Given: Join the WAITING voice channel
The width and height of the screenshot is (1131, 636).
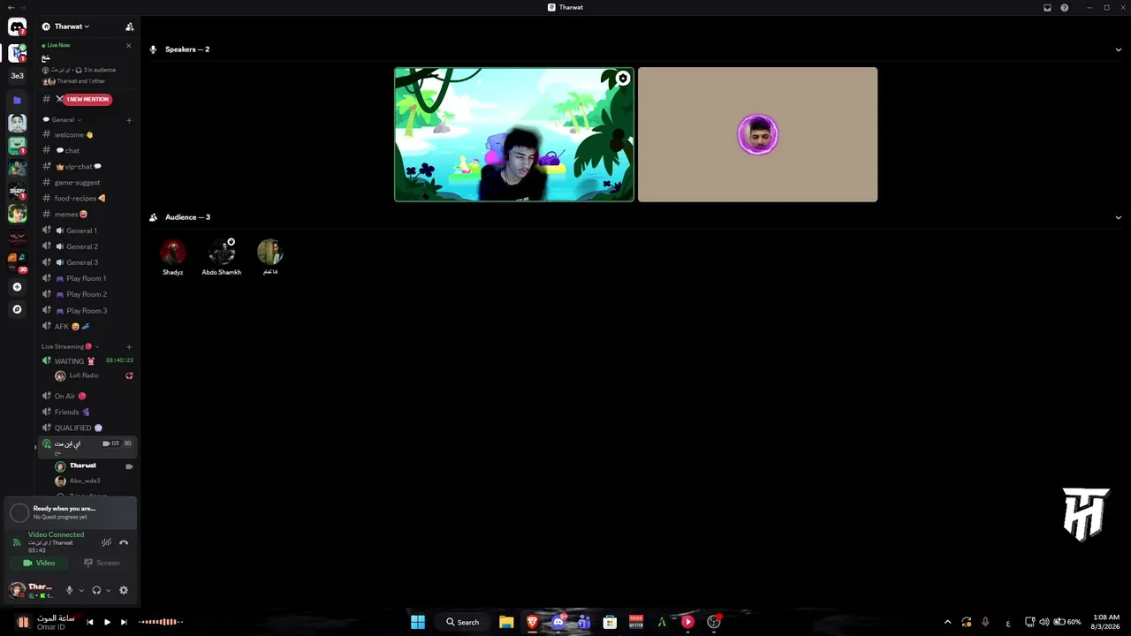Looking at the screenshot, I should point(87,360).
